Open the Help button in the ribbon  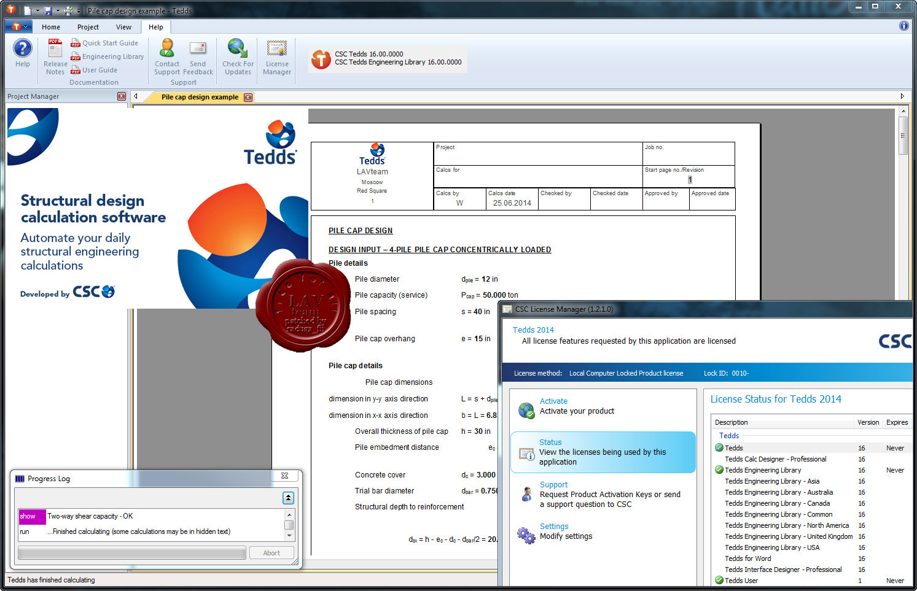pyautogui.click(x=23, y=53)
